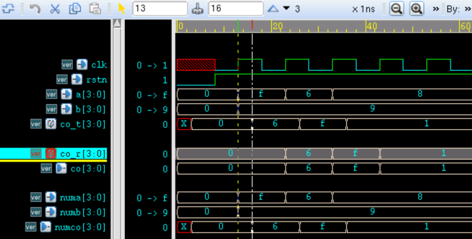Click the copy icon in toolbar
The height and width of the screenshot is (239, 472).
(75, 8)
